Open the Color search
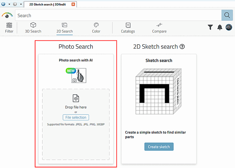This screenshot has width=235, height=168. coord(96,28)
